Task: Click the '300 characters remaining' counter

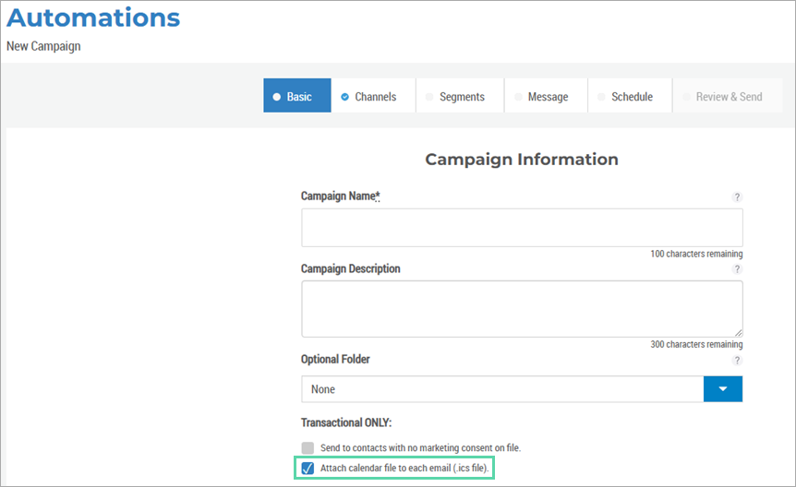Action: (696, 344)
